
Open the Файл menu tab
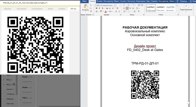(x=84, y=1)
